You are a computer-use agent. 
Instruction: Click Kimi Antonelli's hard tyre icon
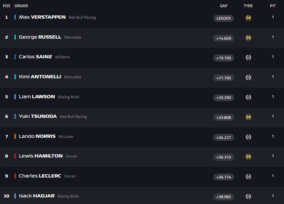[248, 78]
